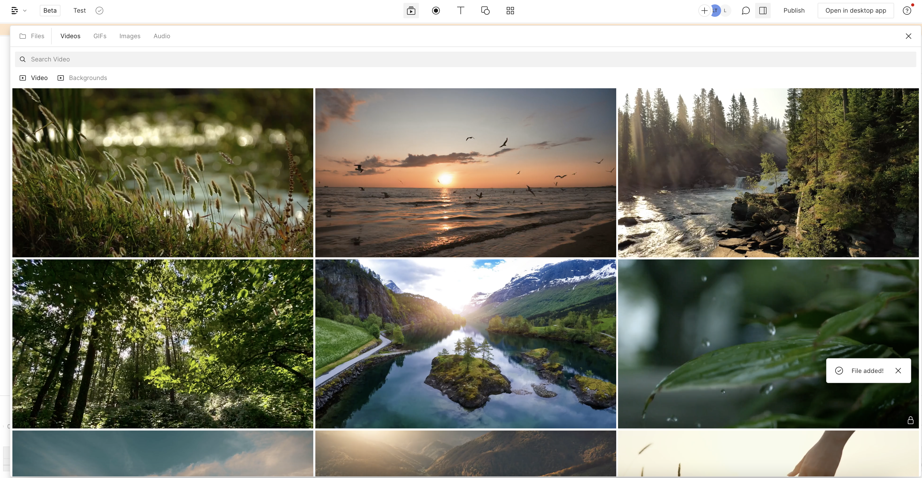
Task: Select the Test project title
Action: 80,10
